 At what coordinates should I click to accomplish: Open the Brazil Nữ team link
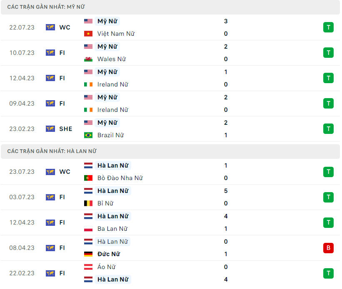tap(110, 135)
